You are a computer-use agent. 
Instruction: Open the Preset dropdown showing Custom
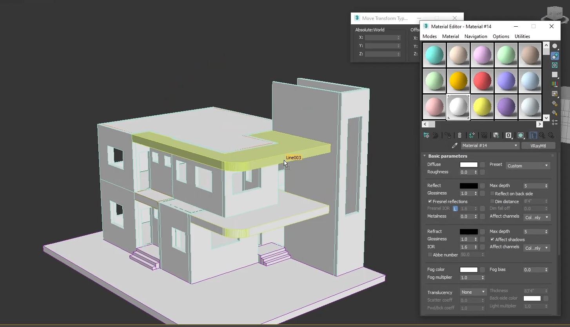pyautogui.click(x=528, y=165)
